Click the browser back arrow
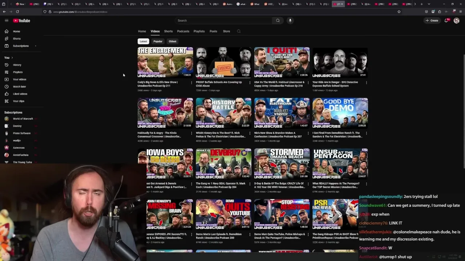This screenshot has width=465, height=261. 4,12
